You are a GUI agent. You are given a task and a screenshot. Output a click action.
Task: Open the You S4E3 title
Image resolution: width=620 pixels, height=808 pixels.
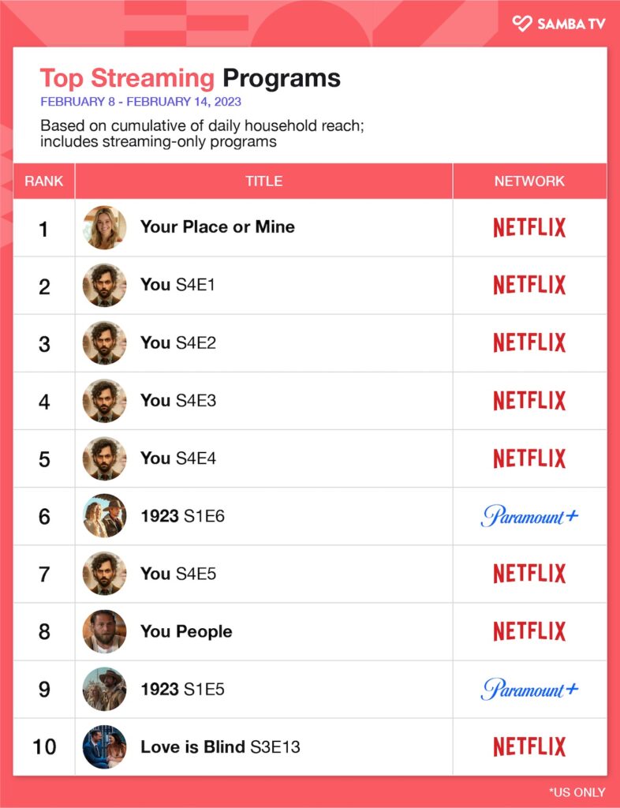click(x=177, y=400)
